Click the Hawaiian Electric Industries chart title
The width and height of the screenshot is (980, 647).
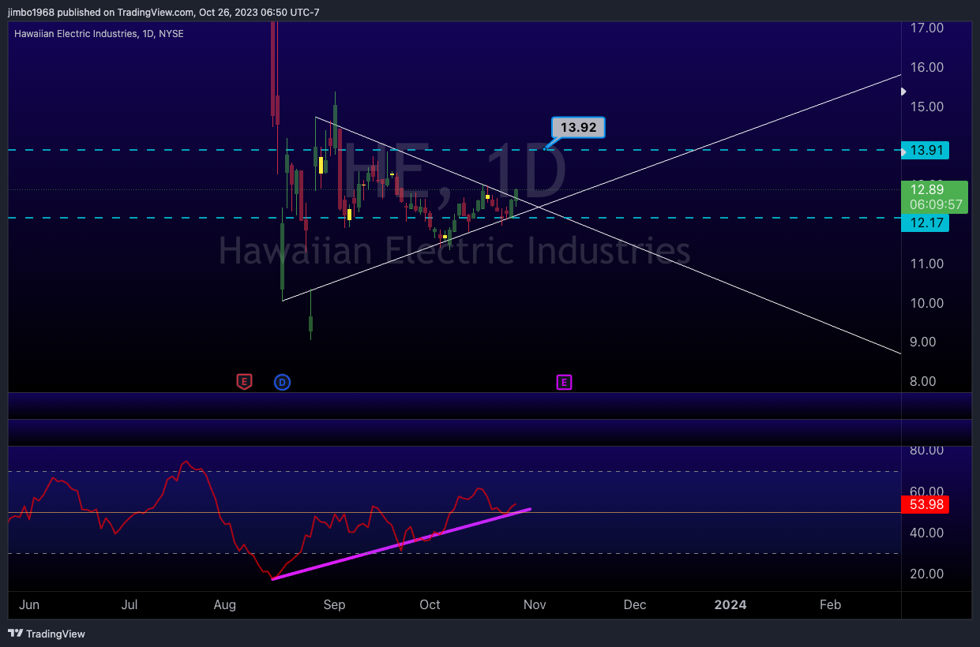pyautogui.click(x=100, y=34)
